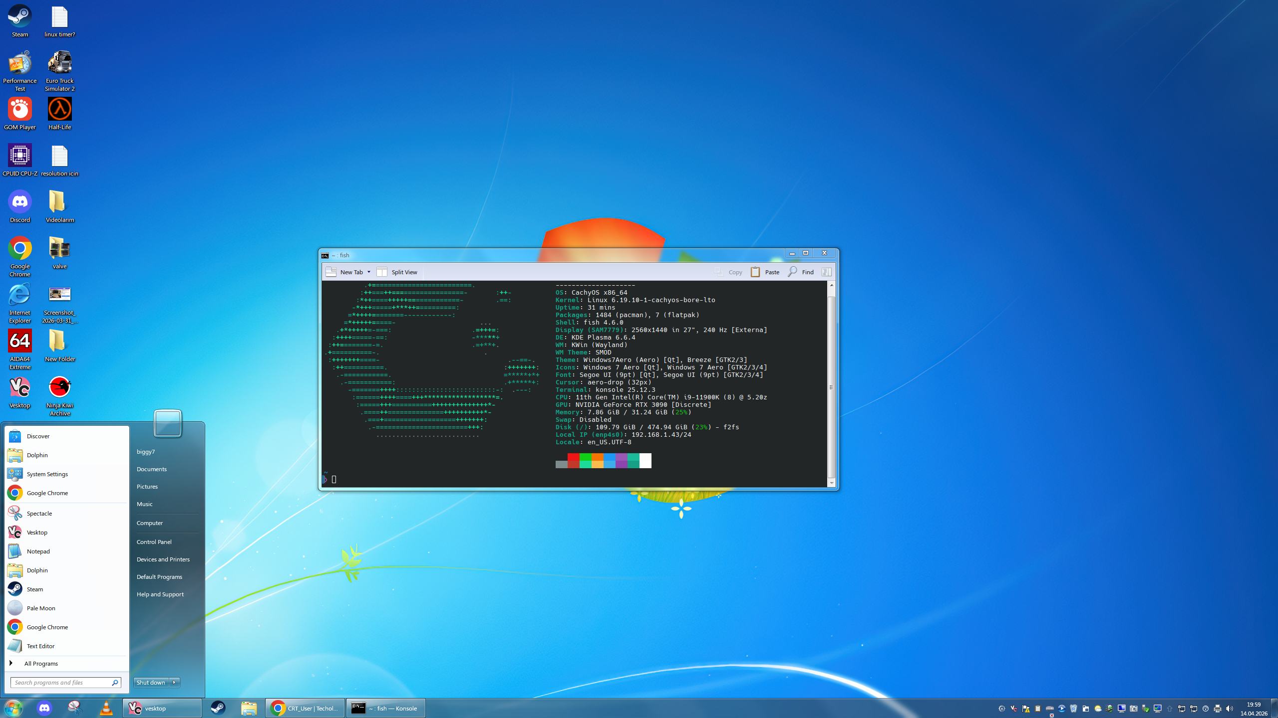The image size is (1278, 718).
Task: Open the weather tray icon
Action: tap(1098, 709)
